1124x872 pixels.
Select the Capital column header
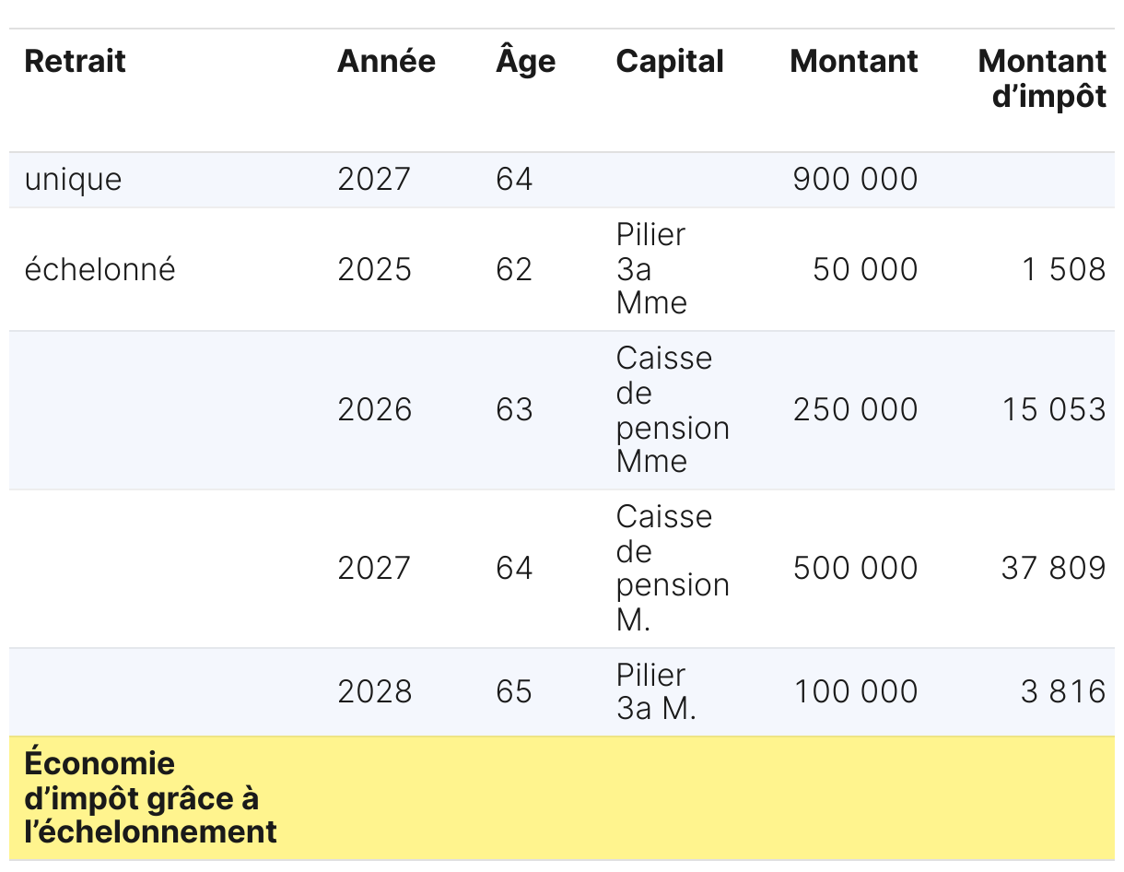pyautogui.click(x=670, y=62)
